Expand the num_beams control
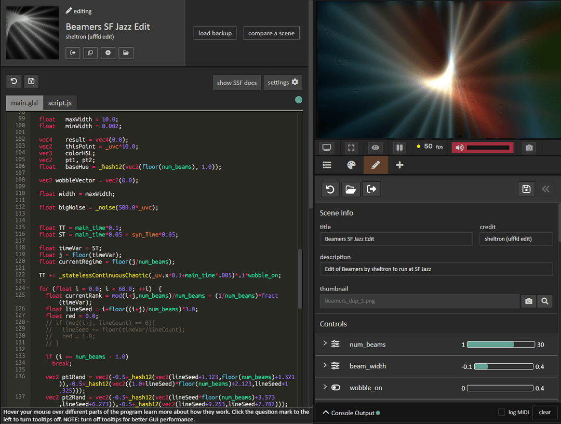The image size is (561, 424). 325,343
